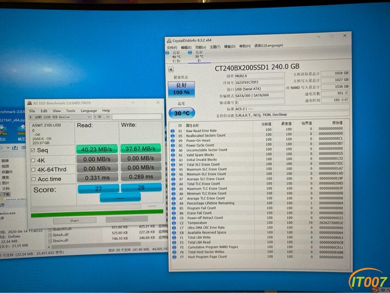Click the access time read value 0.331 ms
390x293 pixels.
coord(97,178)
